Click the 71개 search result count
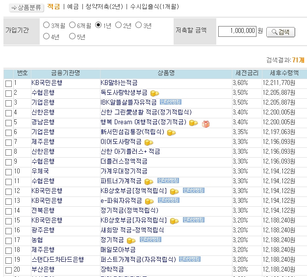This screenshot has width=307, height=277. click(x=298, y=60)
